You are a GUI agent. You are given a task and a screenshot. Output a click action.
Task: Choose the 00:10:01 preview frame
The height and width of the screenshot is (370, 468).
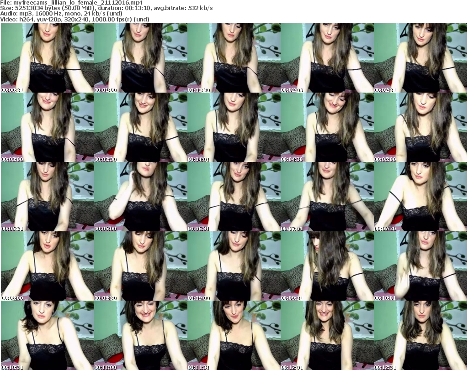coord(420,266)
